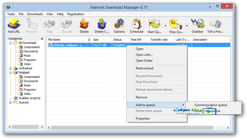
Task: Open the Registration menu
Action: coord(76,14)
